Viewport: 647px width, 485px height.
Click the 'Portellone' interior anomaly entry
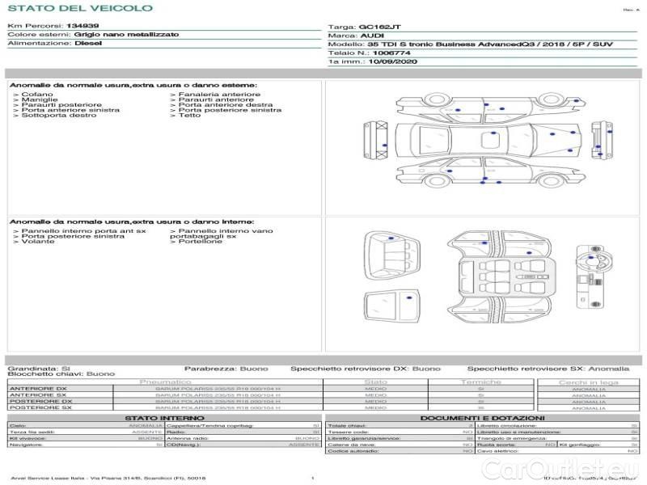[x=196, y=241]
